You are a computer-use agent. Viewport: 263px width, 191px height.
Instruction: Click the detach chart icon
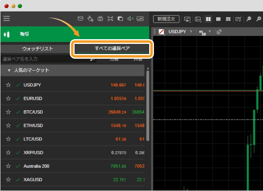point(219,32)
